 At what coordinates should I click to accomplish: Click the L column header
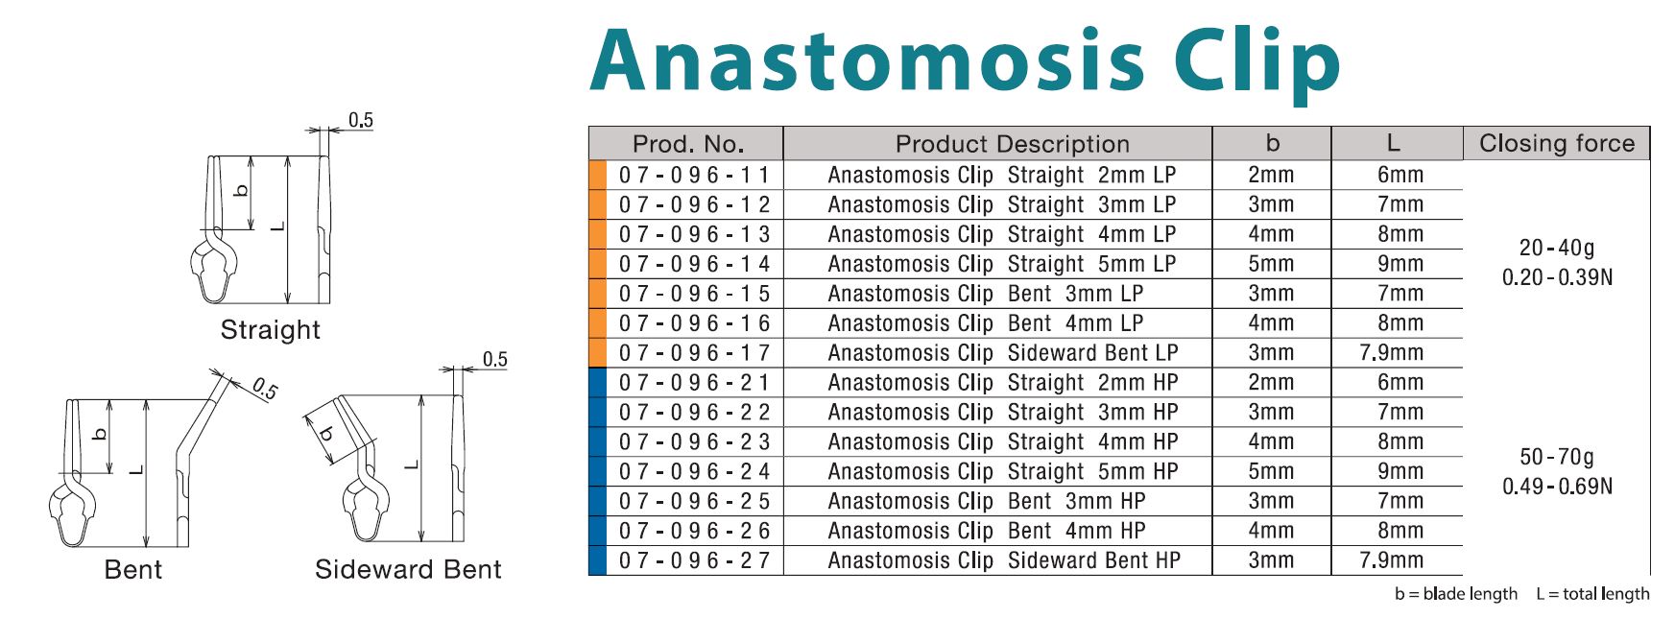pyautogui.click(x=1397, y=144)
